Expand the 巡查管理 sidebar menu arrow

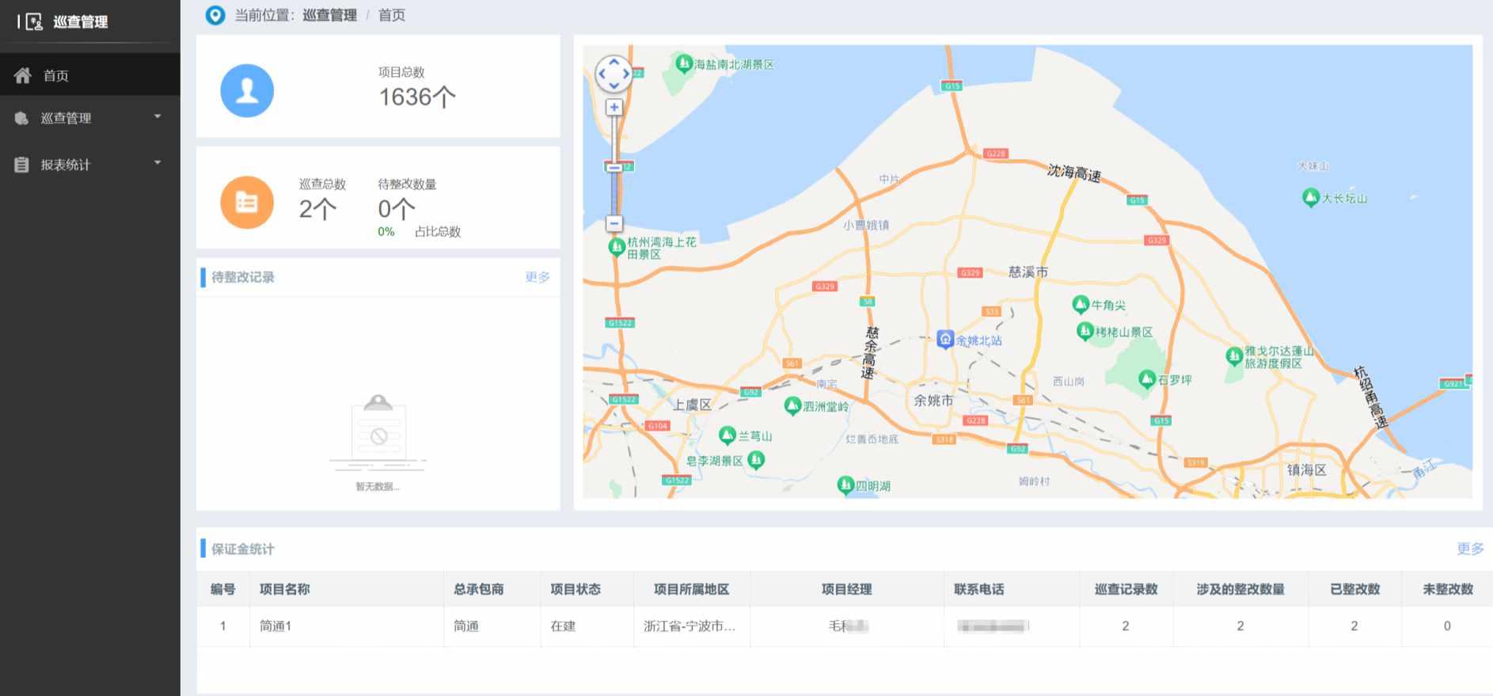point(158,117)
